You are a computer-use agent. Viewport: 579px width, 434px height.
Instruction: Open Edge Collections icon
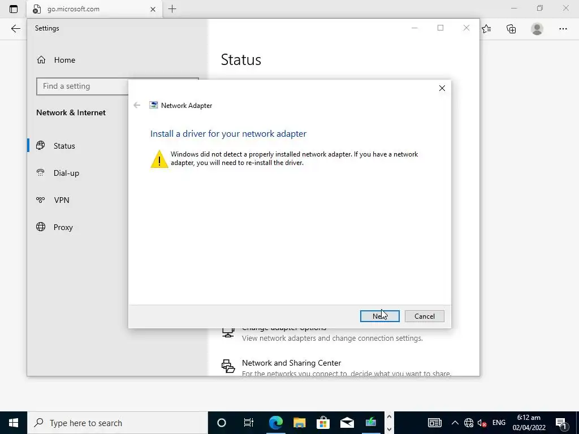(511, 29)
